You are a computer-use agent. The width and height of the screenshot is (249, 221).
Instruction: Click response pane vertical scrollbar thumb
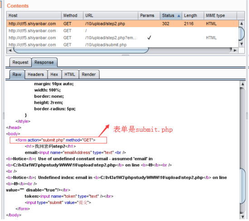(x=243, y=186)
